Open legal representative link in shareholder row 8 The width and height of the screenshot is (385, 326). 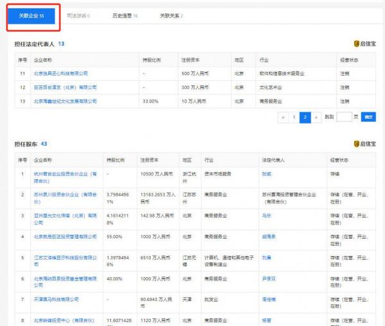coord(267,320)
